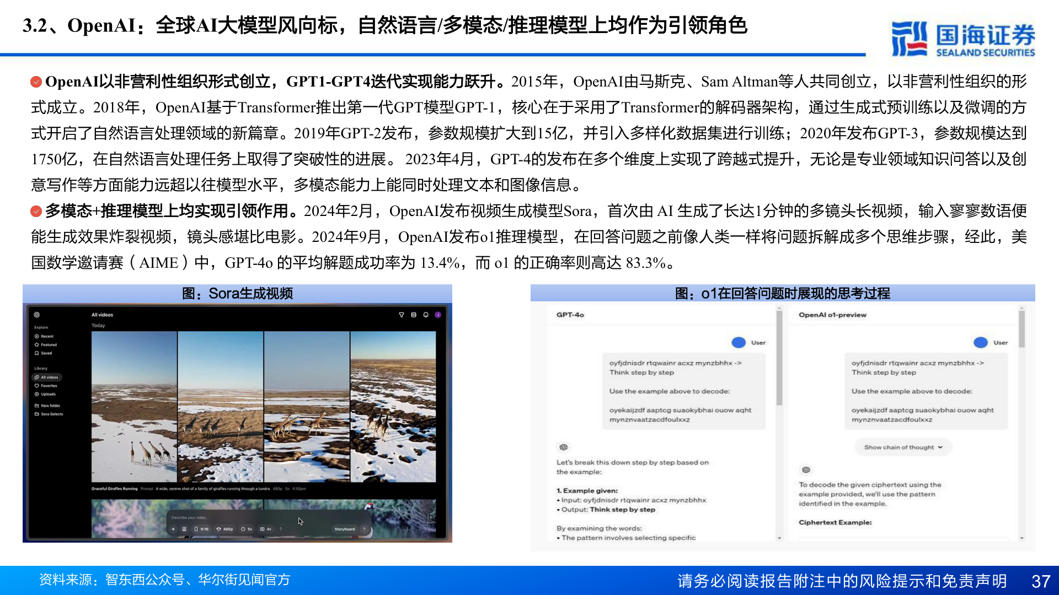This screenshot has width=1059, height=595.
Task: Click the Sora生成视频 figure caption
Action: 237,293
